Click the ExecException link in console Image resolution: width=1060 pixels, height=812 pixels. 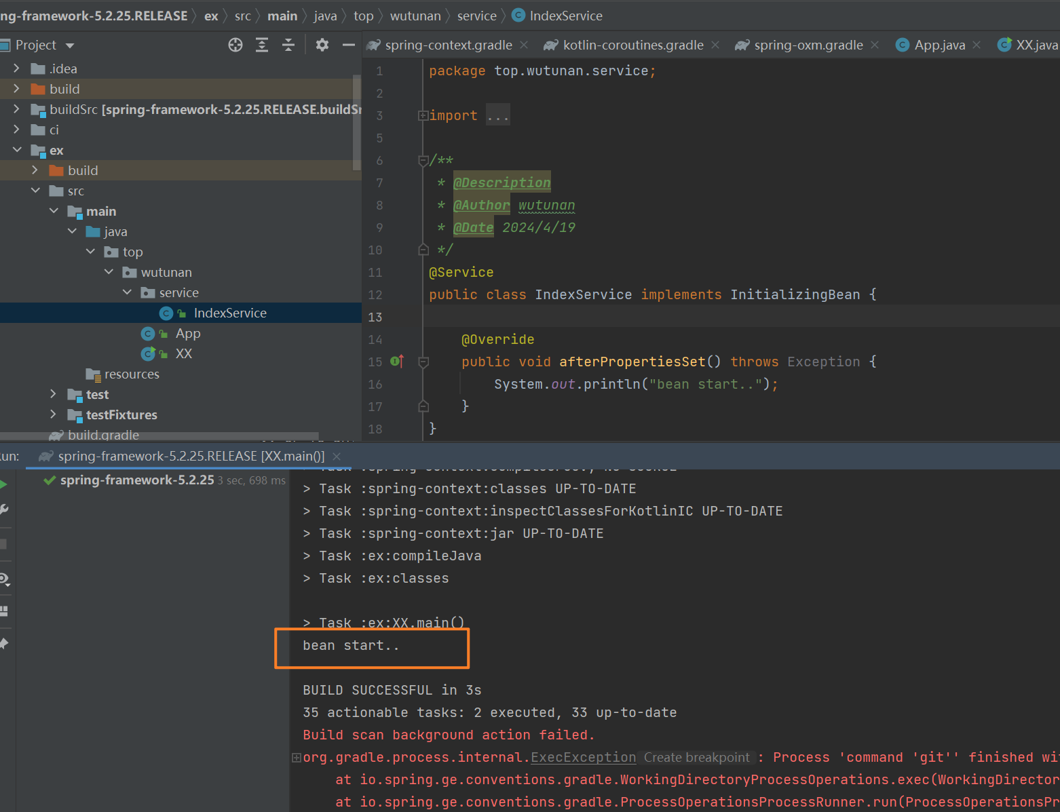click(583, 757)
